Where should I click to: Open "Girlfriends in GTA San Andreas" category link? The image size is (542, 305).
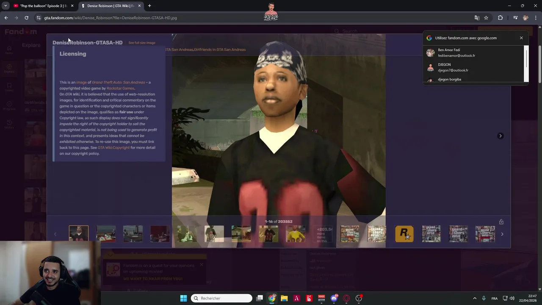pyautogui.click(x=220, y=50)
